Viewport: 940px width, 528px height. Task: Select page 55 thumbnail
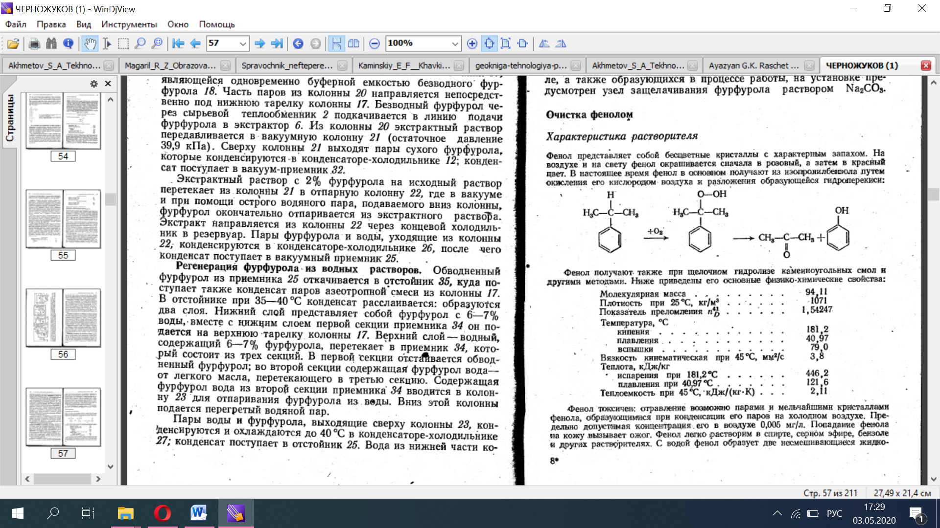pyautogui.click(x=63, y=220)
